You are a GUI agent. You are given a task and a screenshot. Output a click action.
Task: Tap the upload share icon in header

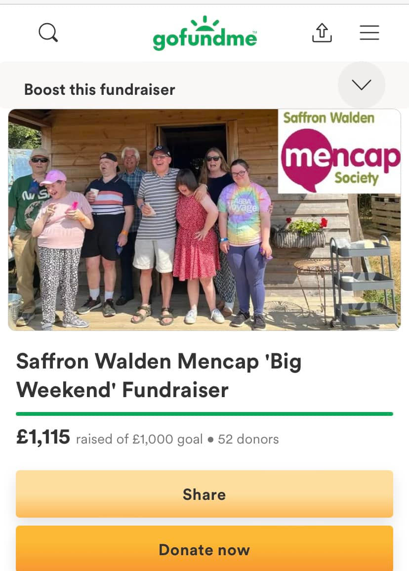pos(322,33)
